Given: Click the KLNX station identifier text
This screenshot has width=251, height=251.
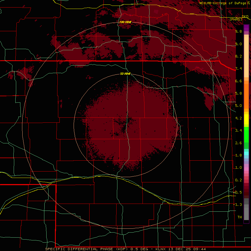Looking at the screenshot, I should (161, 249).
